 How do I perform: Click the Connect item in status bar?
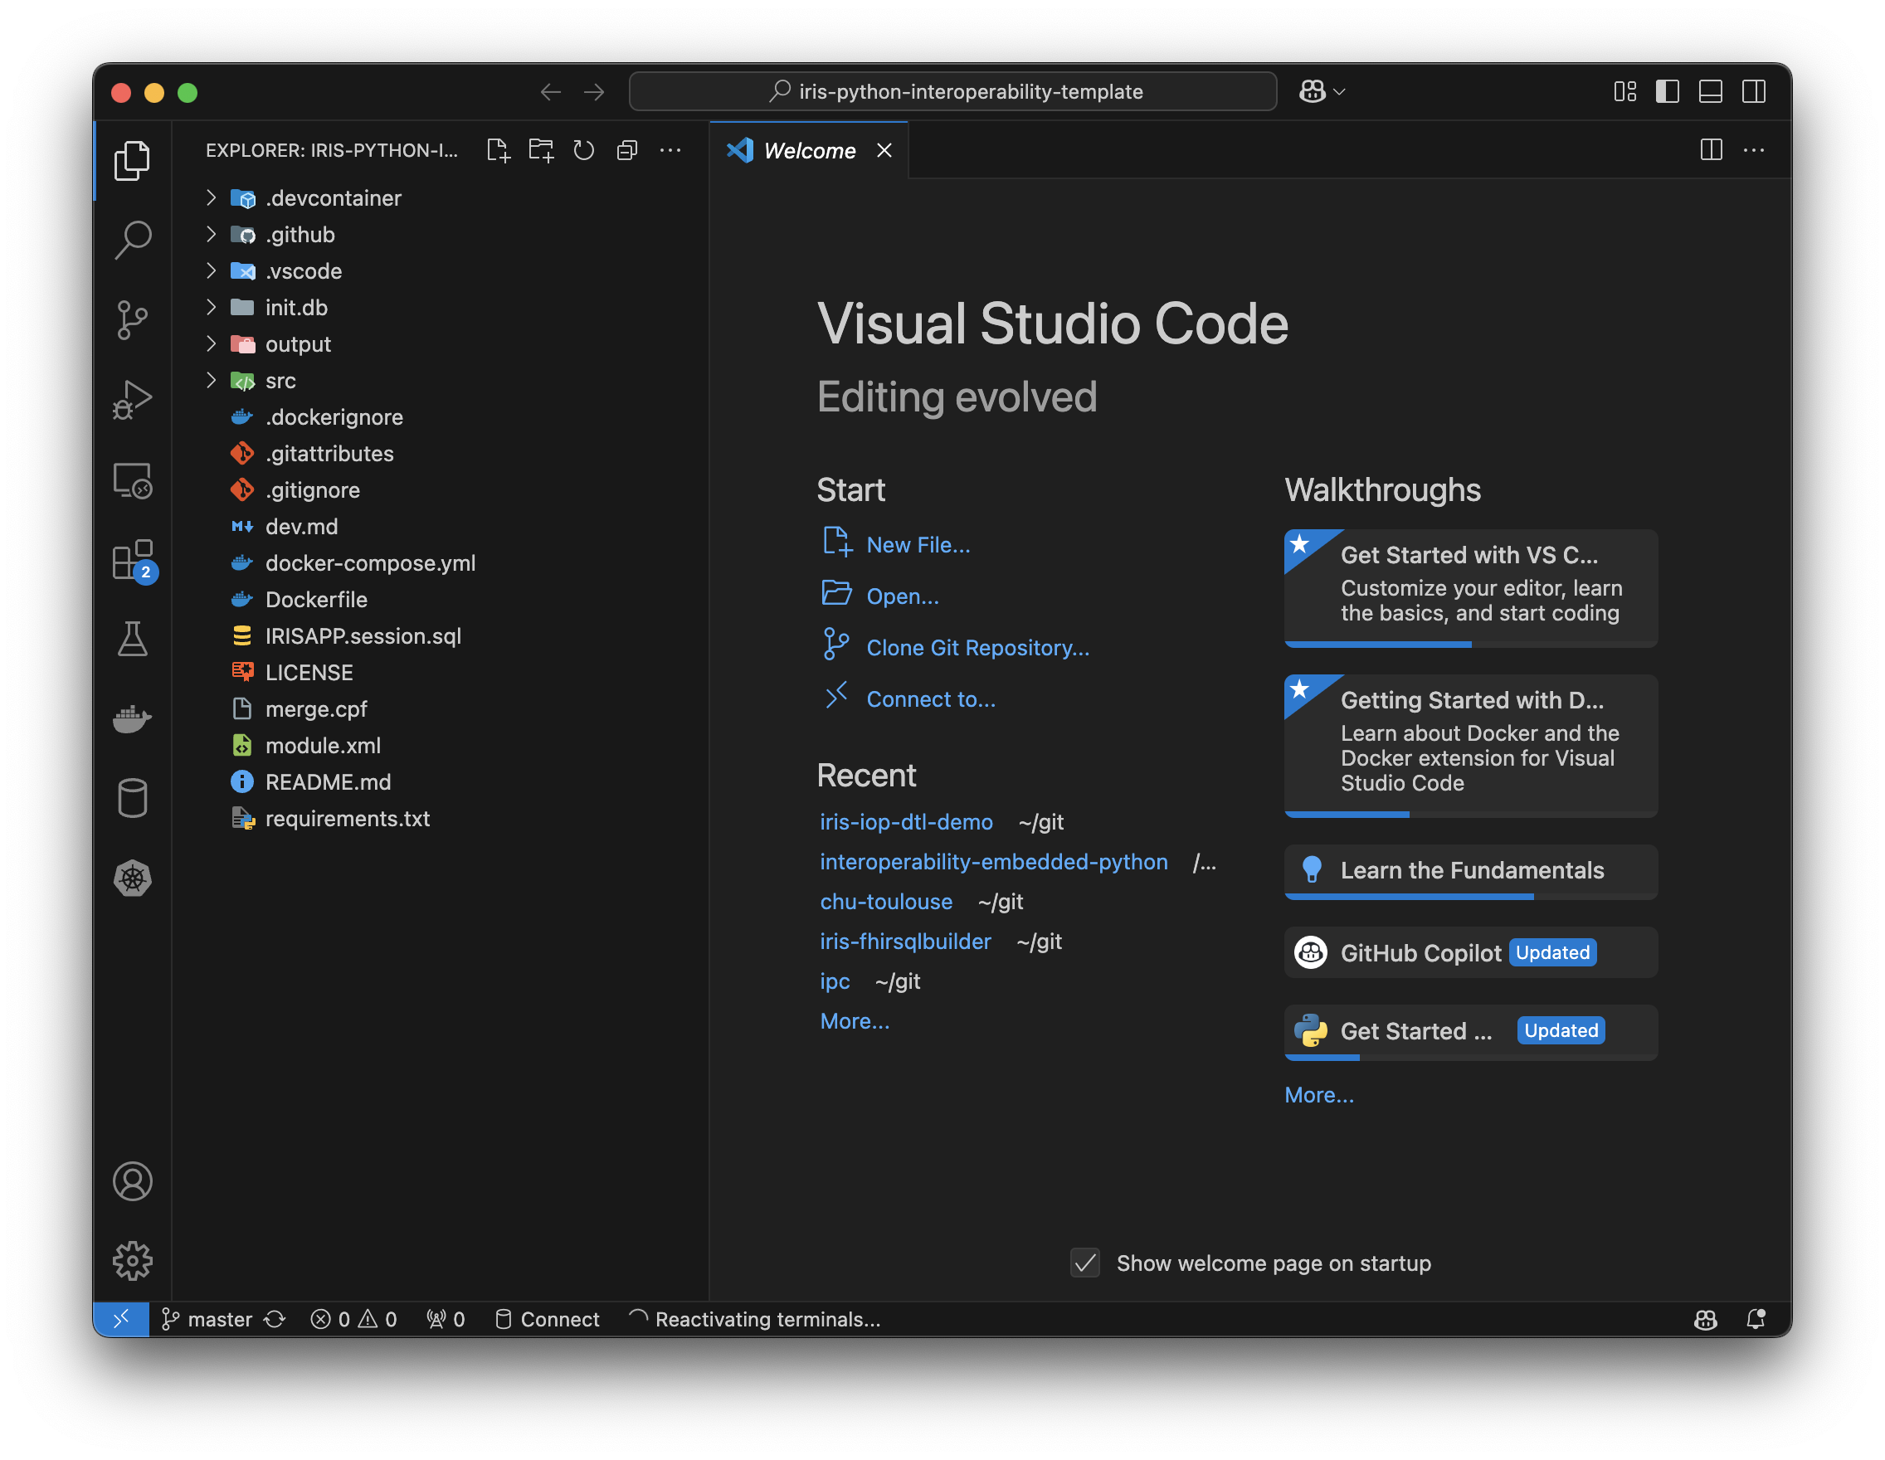pos(548,1318)
